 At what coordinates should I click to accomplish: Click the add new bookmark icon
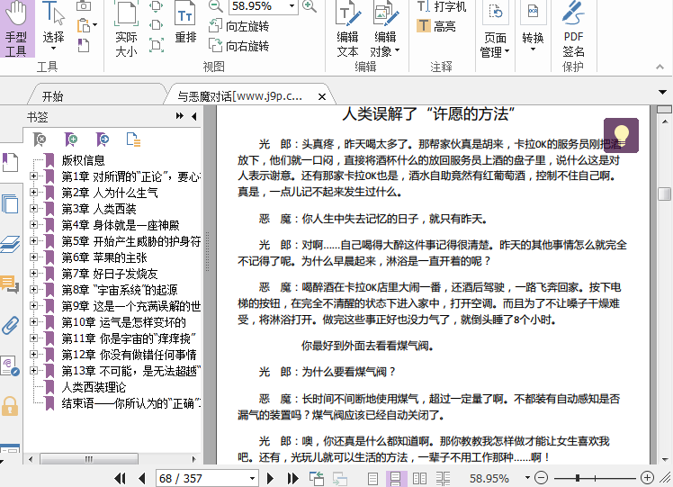click(x=71, y=140)
